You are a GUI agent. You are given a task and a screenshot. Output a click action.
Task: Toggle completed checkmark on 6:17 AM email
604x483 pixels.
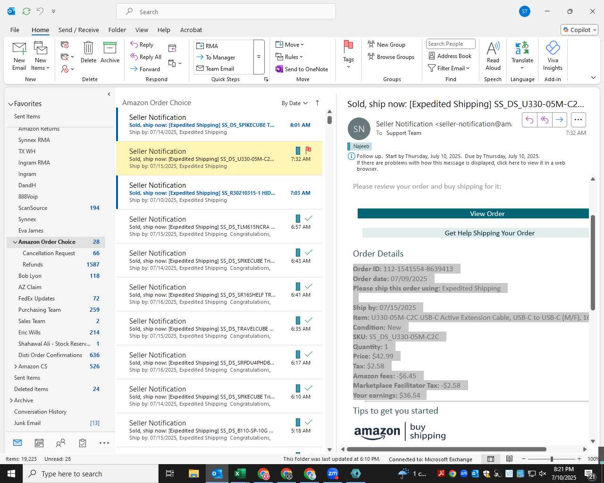[x=309, y=354]
